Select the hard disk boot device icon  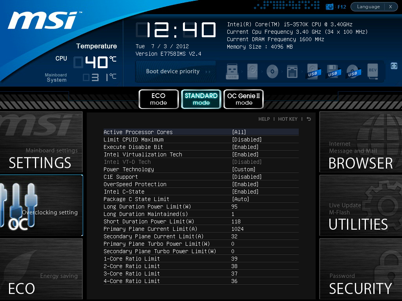[252, 71]
